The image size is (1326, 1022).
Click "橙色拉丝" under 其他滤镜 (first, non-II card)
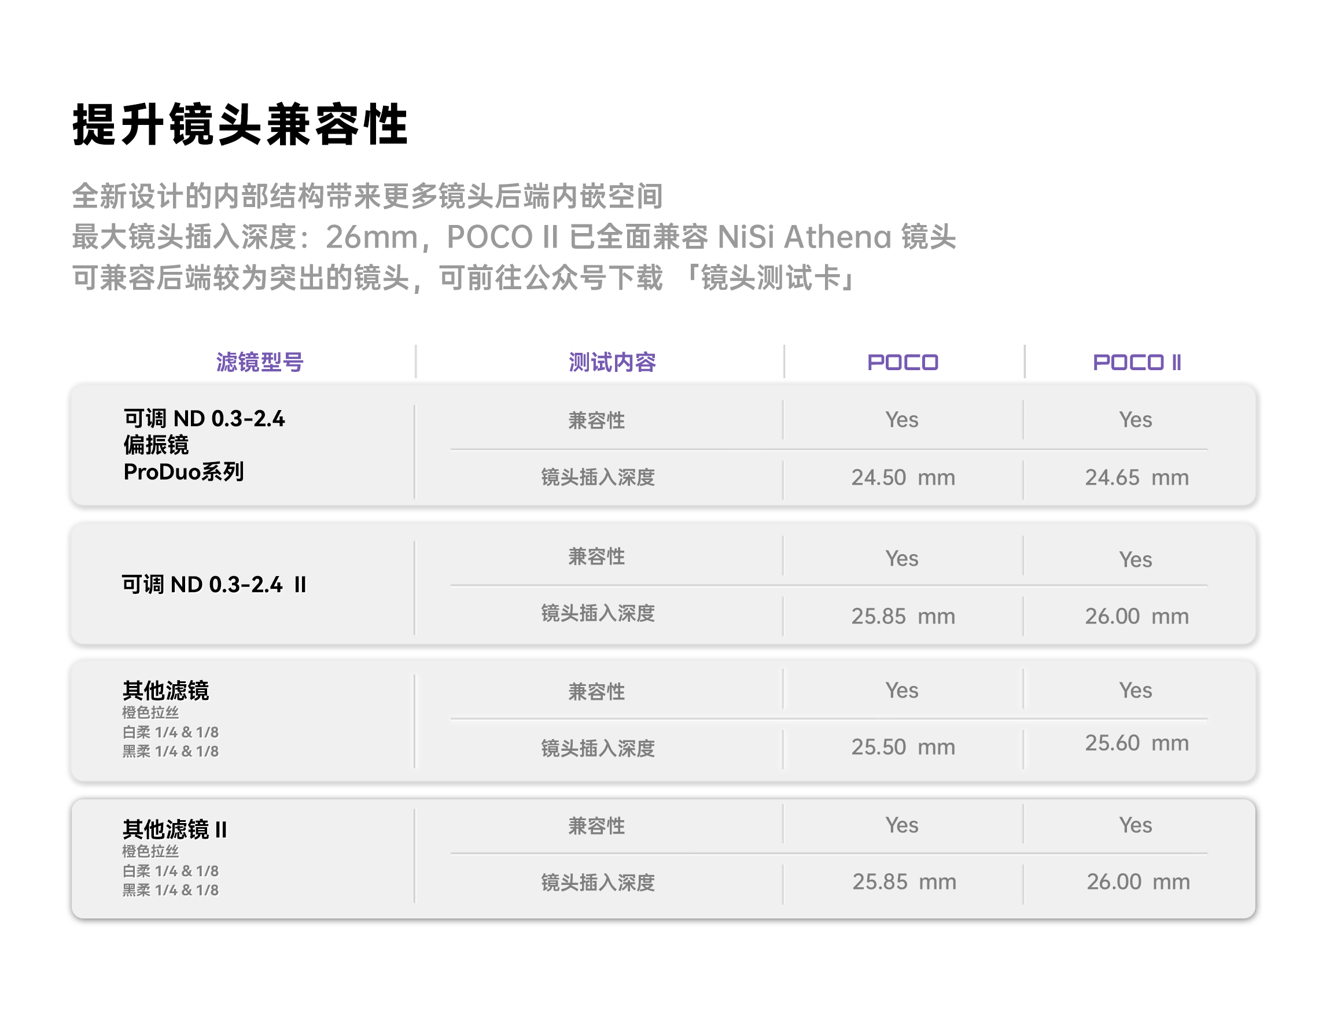[x=150, y=713]
